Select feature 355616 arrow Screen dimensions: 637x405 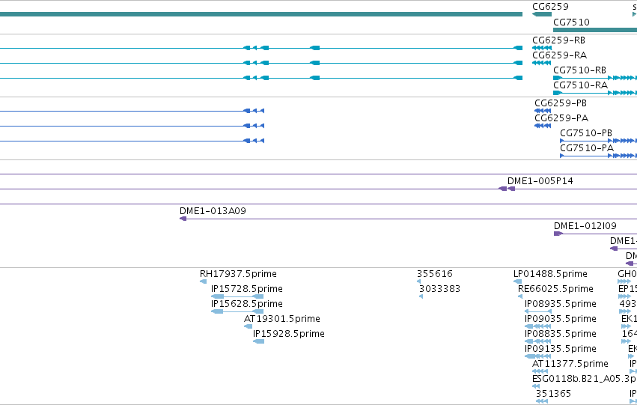pos(419,281)
